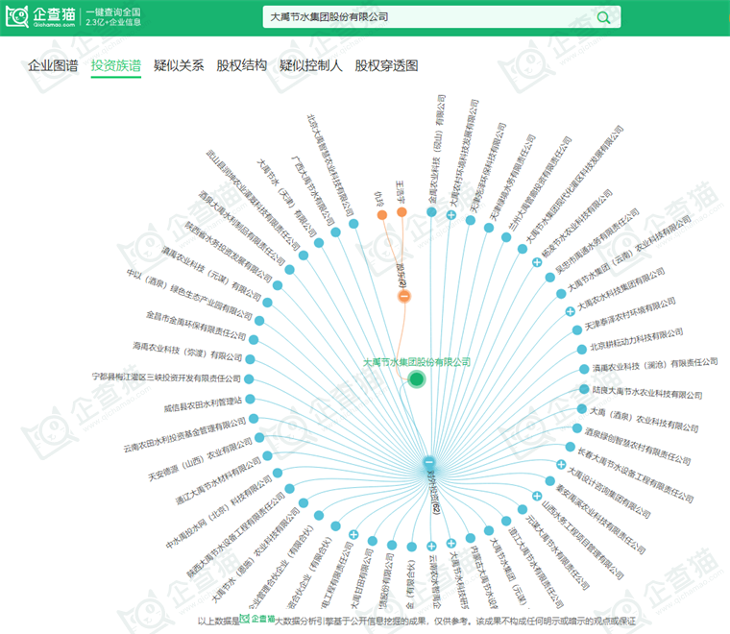Click the company name search field
Viewport: 730px width, 634px height.
pyautogui.click(x=441, y=17)
